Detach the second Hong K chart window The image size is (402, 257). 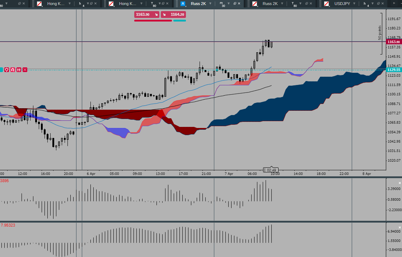coord(163,4)
